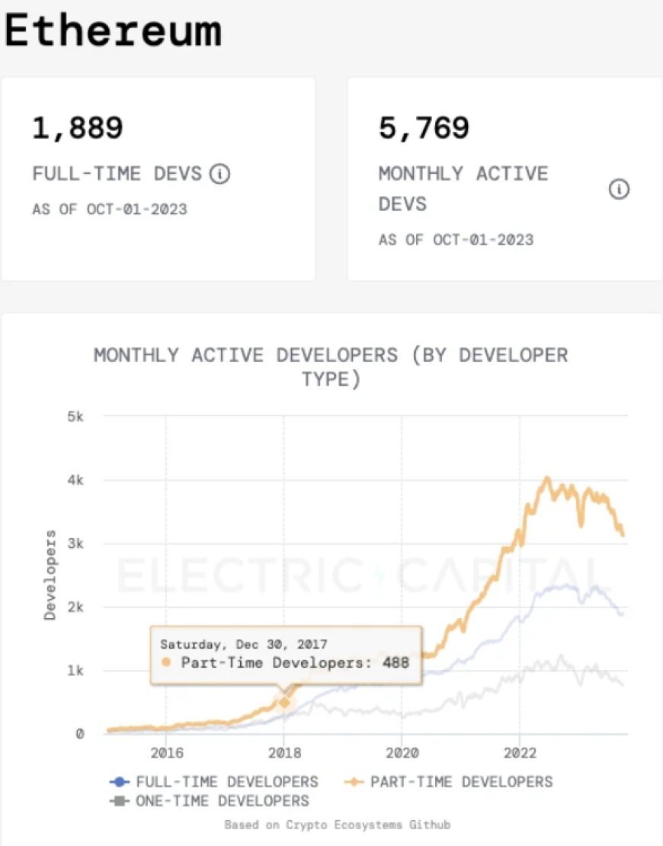Viewport: 663px width, 846px height.
Task: Click the info icon beside Monthly Active Devs
Action: click(x=619, y=189)
